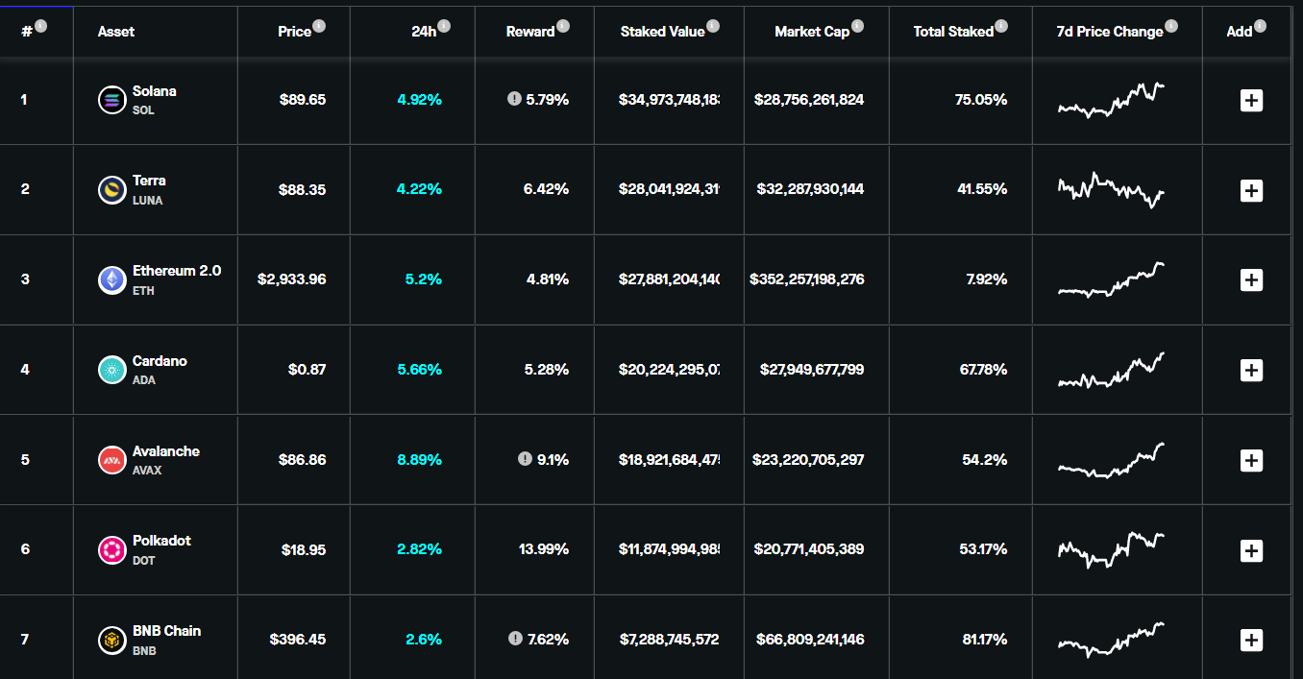
Task: Click info icon beside Total Staked header
Action: (1001, 26)
